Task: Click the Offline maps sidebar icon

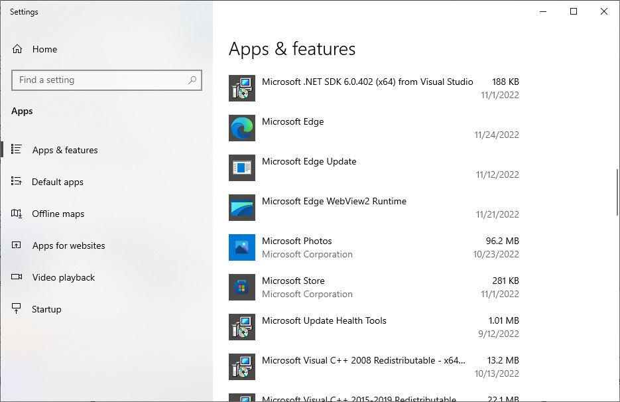Action: 17,214
